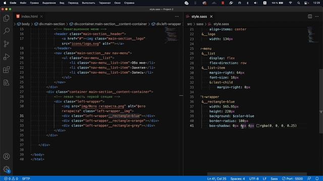Open the Explorer view in activity bar

click(x=7, y=18)
